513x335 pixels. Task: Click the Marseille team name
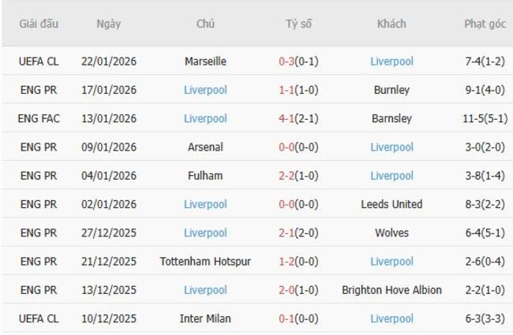click(x=205, y=61)
